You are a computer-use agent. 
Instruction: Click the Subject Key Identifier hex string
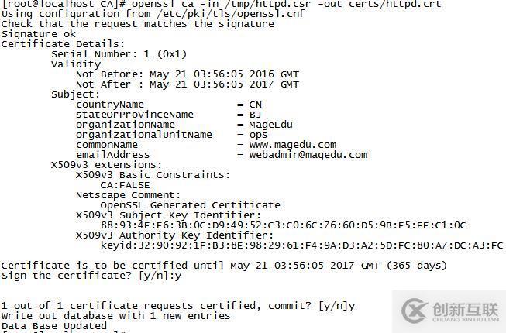(284, 225)
